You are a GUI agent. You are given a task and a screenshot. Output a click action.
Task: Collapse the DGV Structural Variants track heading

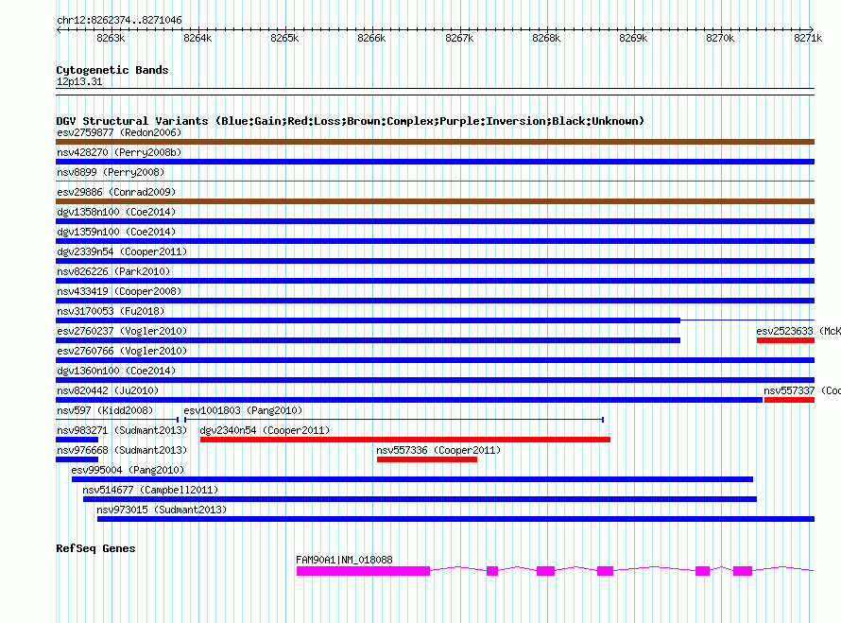[x=350, y=121]
